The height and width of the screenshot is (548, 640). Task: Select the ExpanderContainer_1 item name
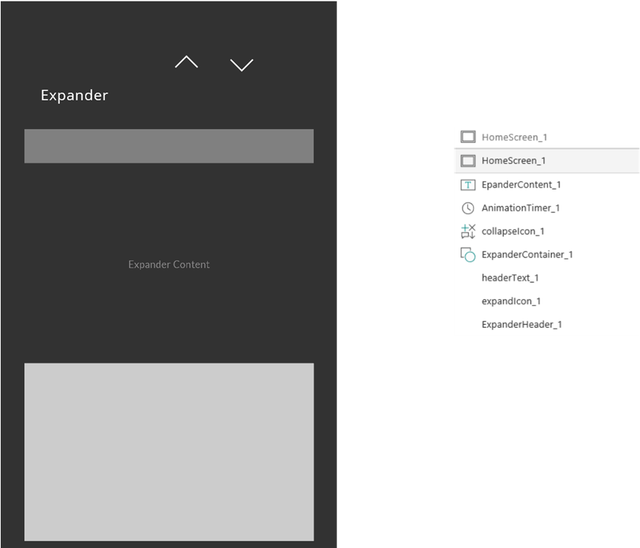(x=527, y=254)
